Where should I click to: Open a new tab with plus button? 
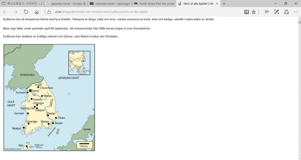pyautogui.click(x=224, y=3)
